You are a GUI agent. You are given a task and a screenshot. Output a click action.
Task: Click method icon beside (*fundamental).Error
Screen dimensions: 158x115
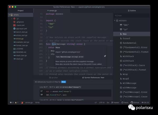click(121, 47)
